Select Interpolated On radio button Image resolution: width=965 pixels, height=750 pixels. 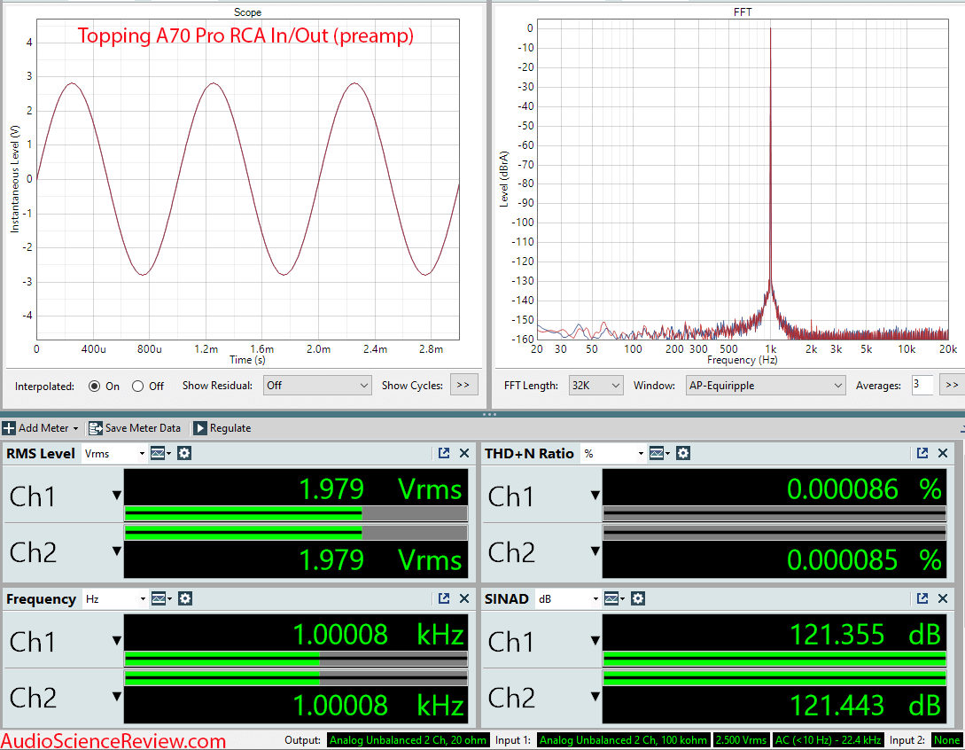pyautogui.click(x=94, y=387)
